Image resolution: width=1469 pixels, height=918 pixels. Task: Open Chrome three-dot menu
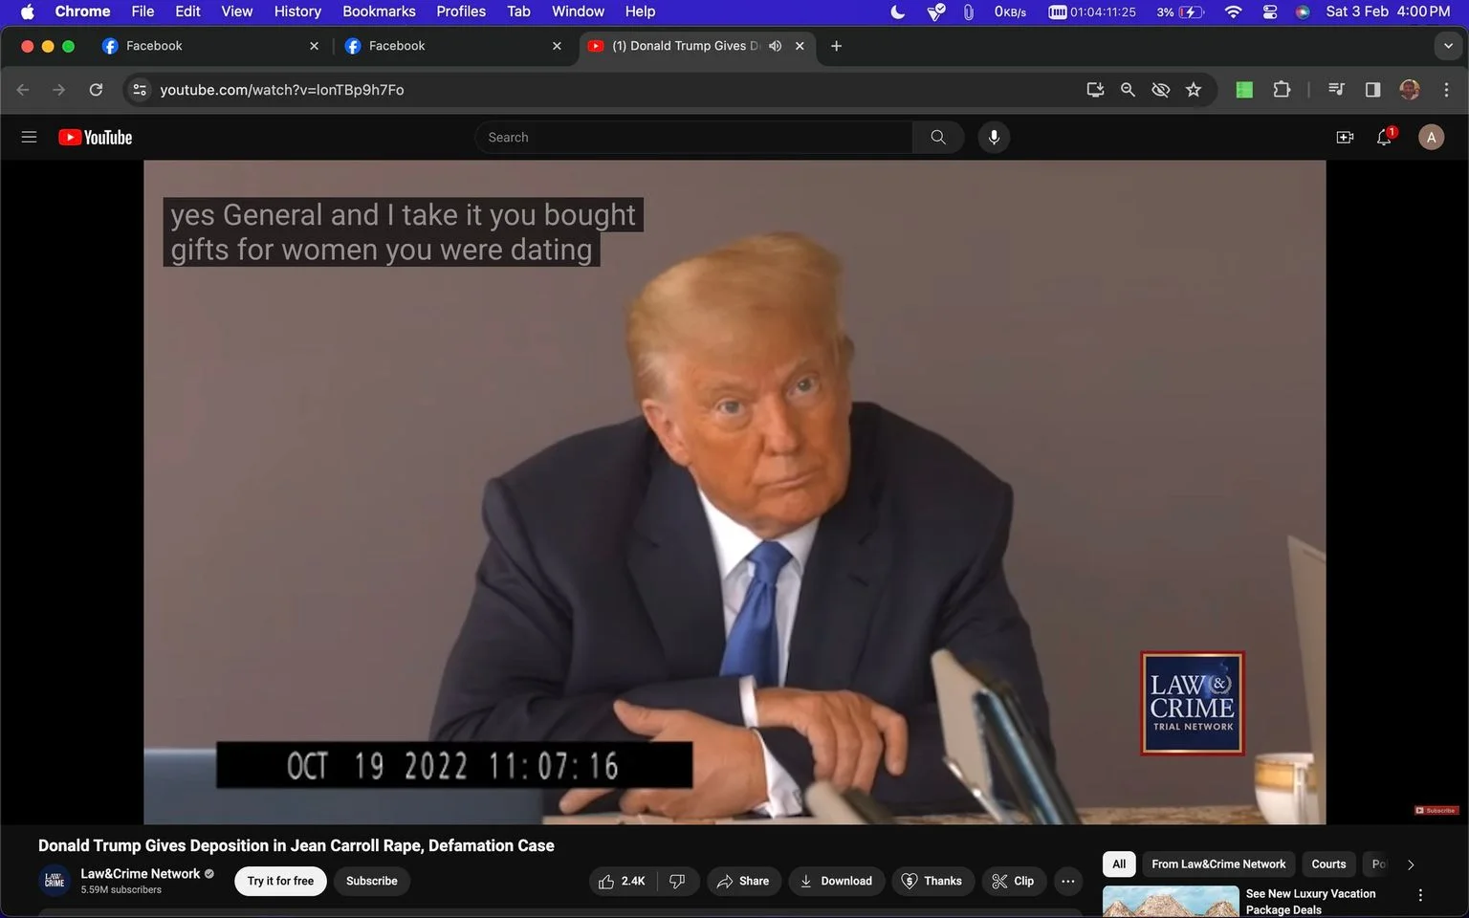coord(1446,90)
